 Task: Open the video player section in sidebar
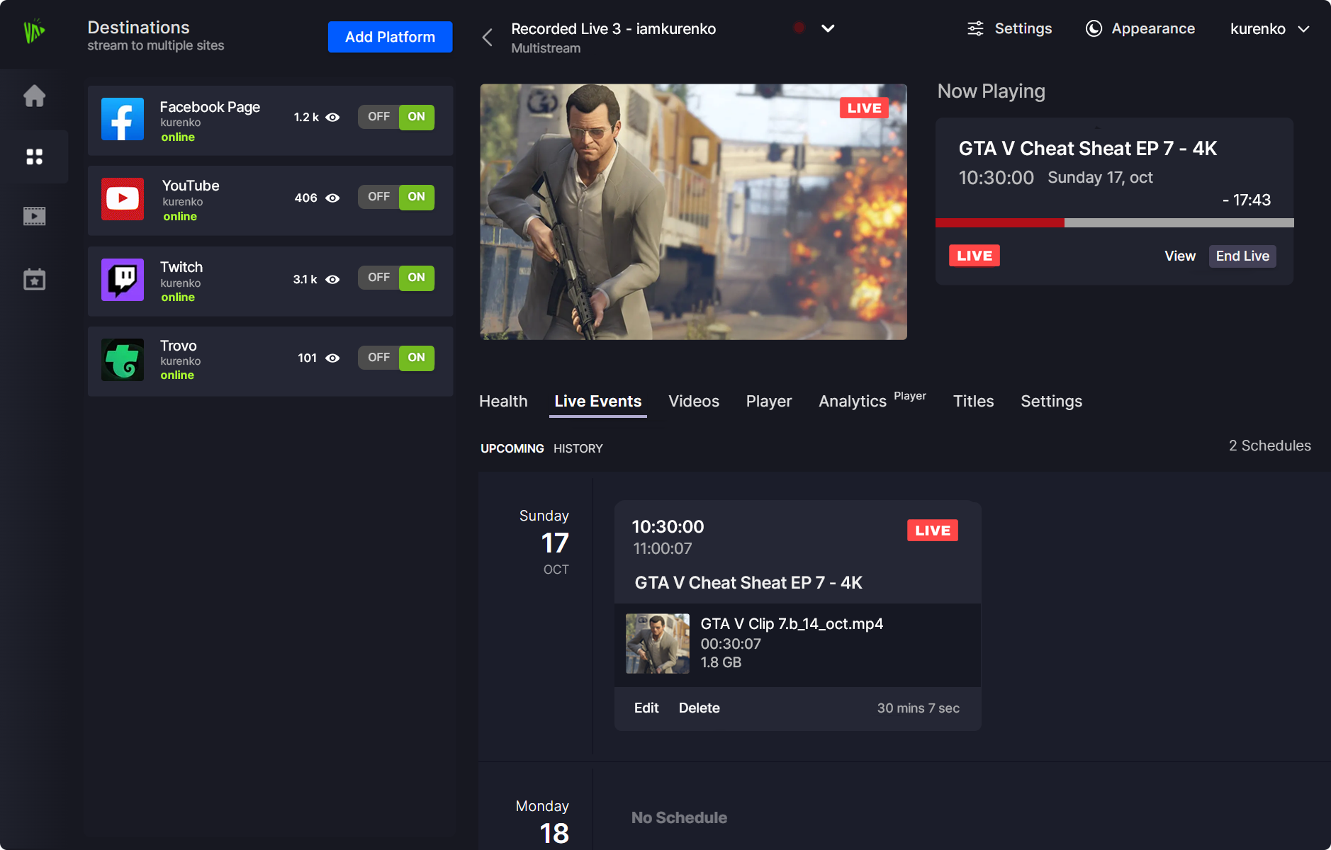pos(35,215)
